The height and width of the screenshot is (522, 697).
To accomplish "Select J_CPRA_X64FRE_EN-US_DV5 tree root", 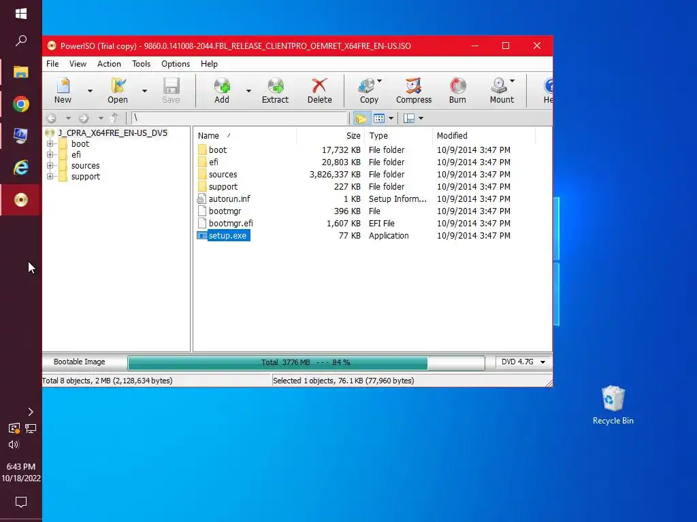I will tap(112, 133).
